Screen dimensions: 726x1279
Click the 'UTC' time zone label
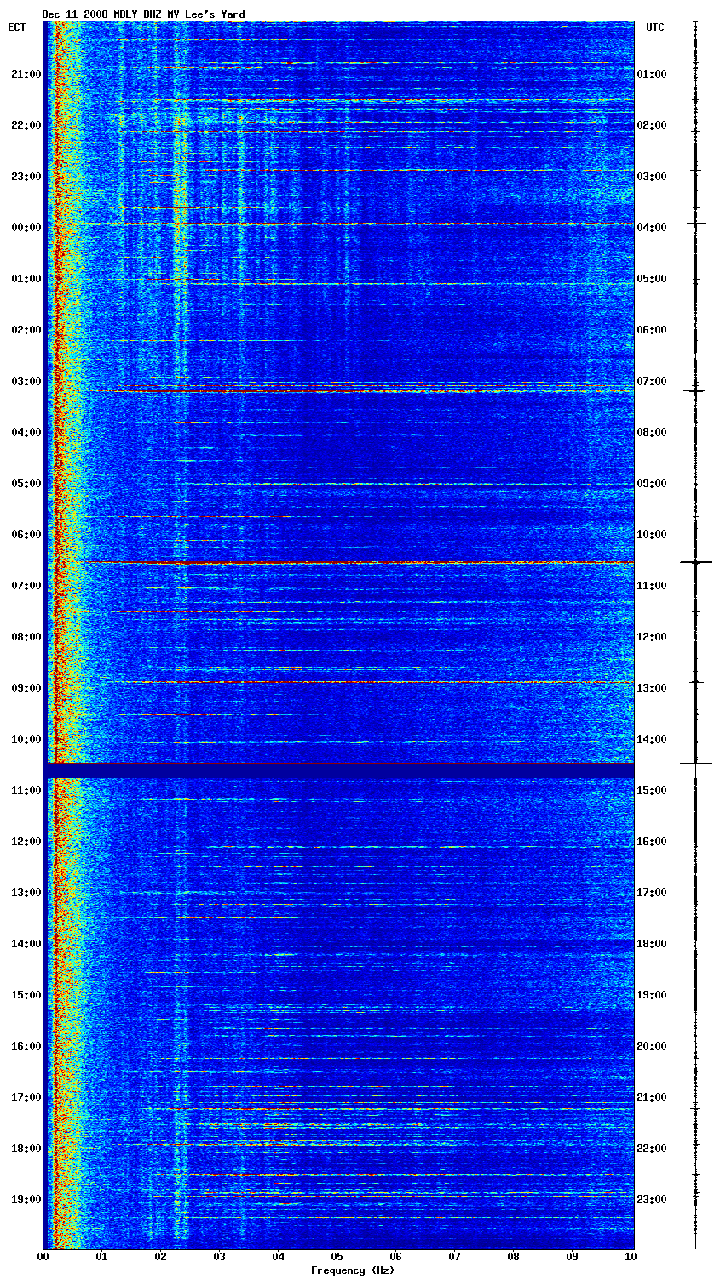[654, 27]
